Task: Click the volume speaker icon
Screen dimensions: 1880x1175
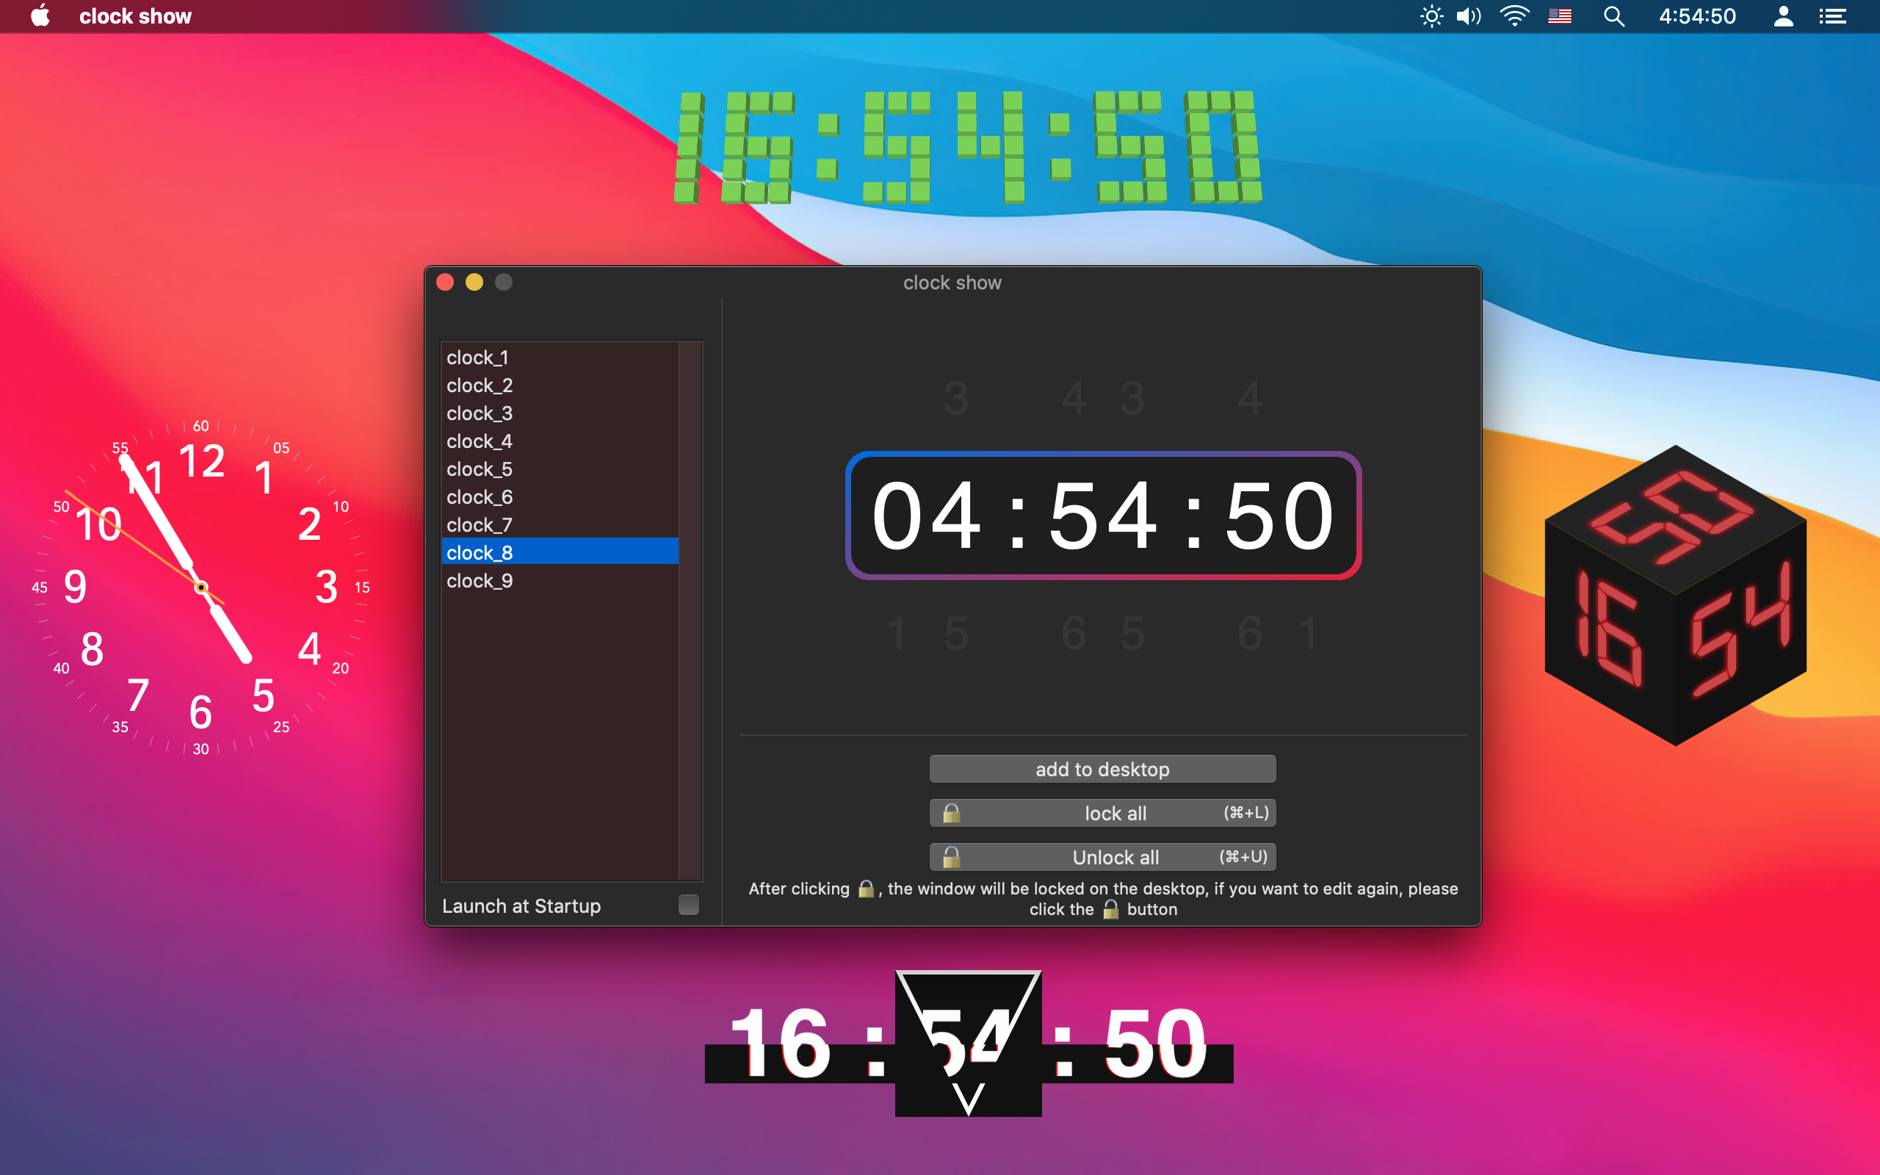Action: point(1468,16)
